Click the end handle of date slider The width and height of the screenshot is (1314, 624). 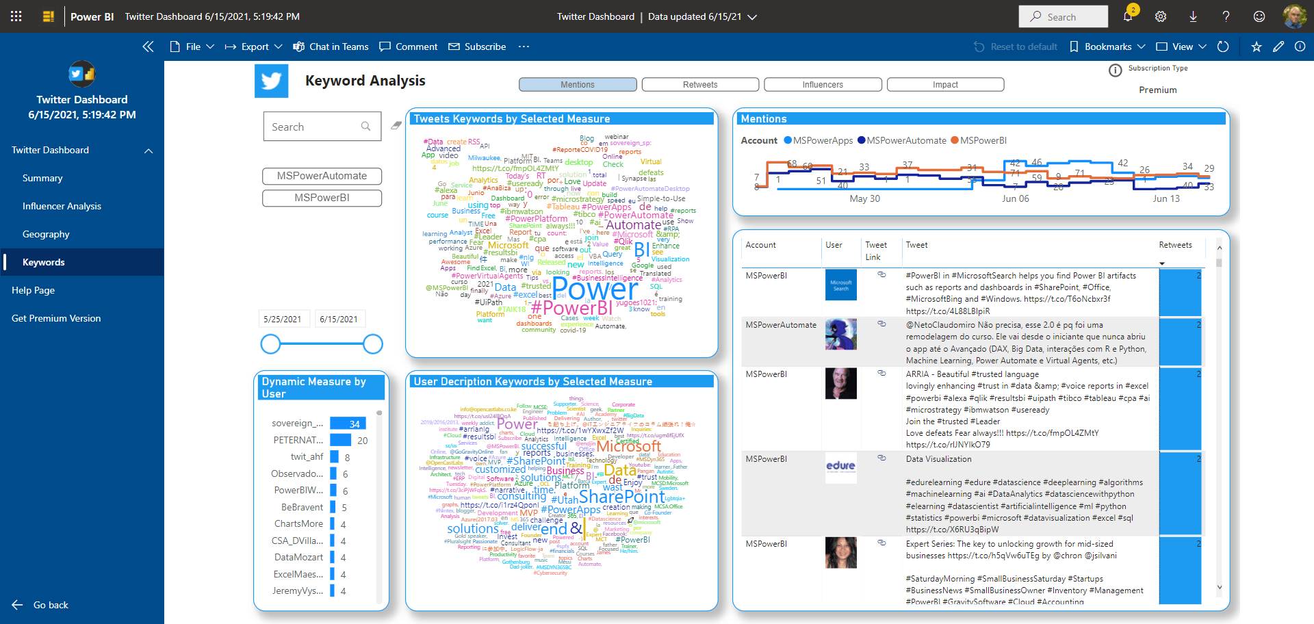coord(373,344)
